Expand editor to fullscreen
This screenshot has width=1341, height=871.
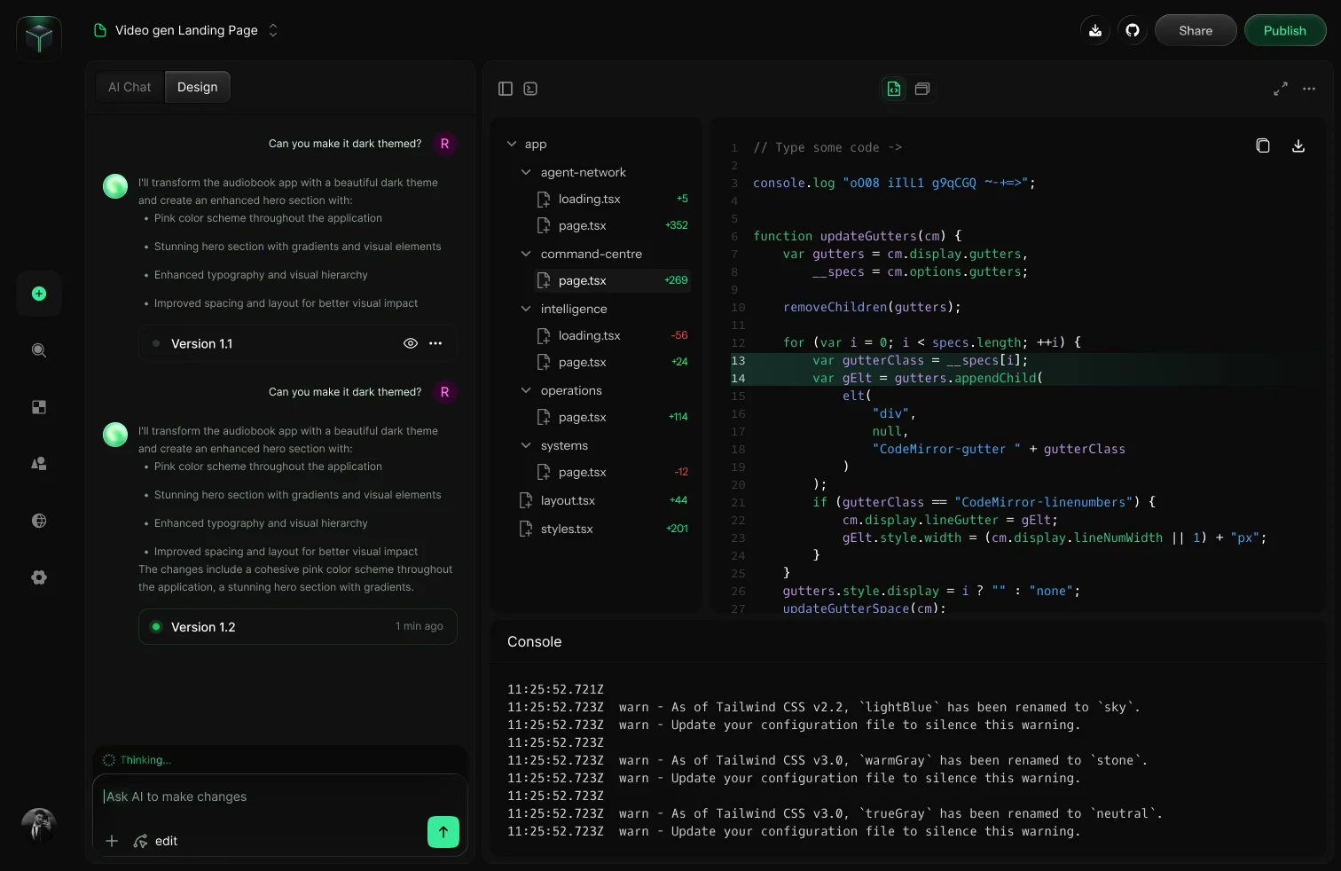[x=1281, y=89]
